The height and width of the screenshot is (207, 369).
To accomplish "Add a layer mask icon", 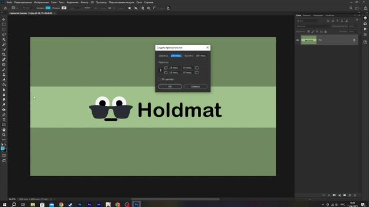I will coord(334,195).
